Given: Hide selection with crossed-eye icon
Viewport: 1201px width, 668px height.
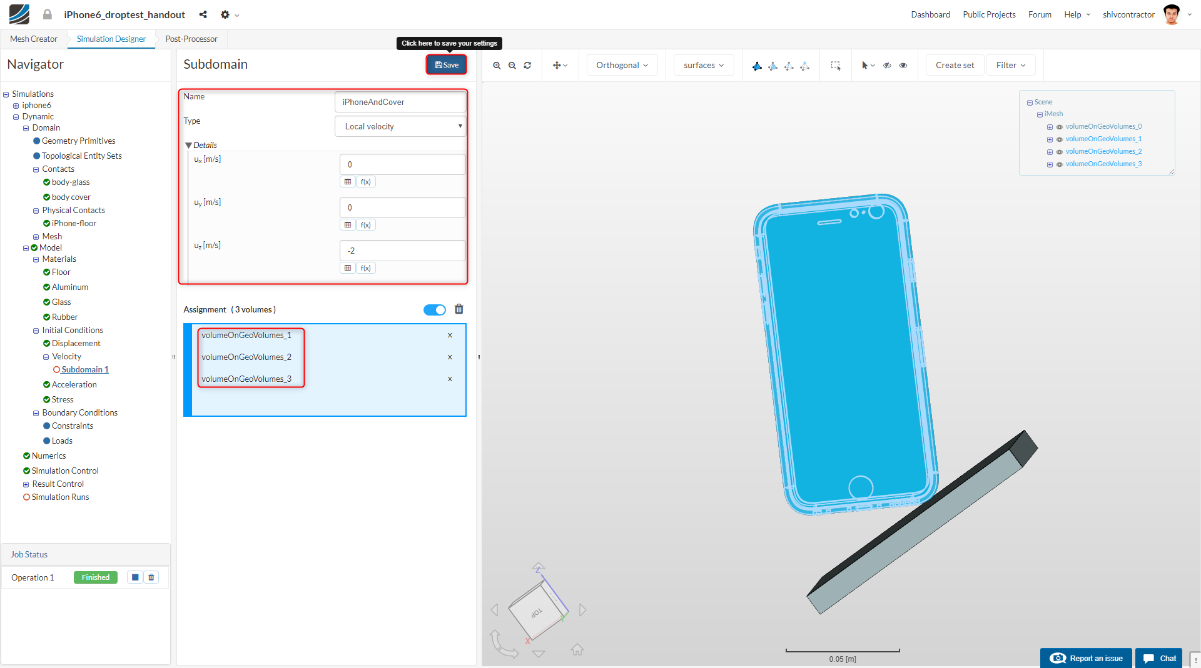Looking at the screenshot, I should point(887,65).
